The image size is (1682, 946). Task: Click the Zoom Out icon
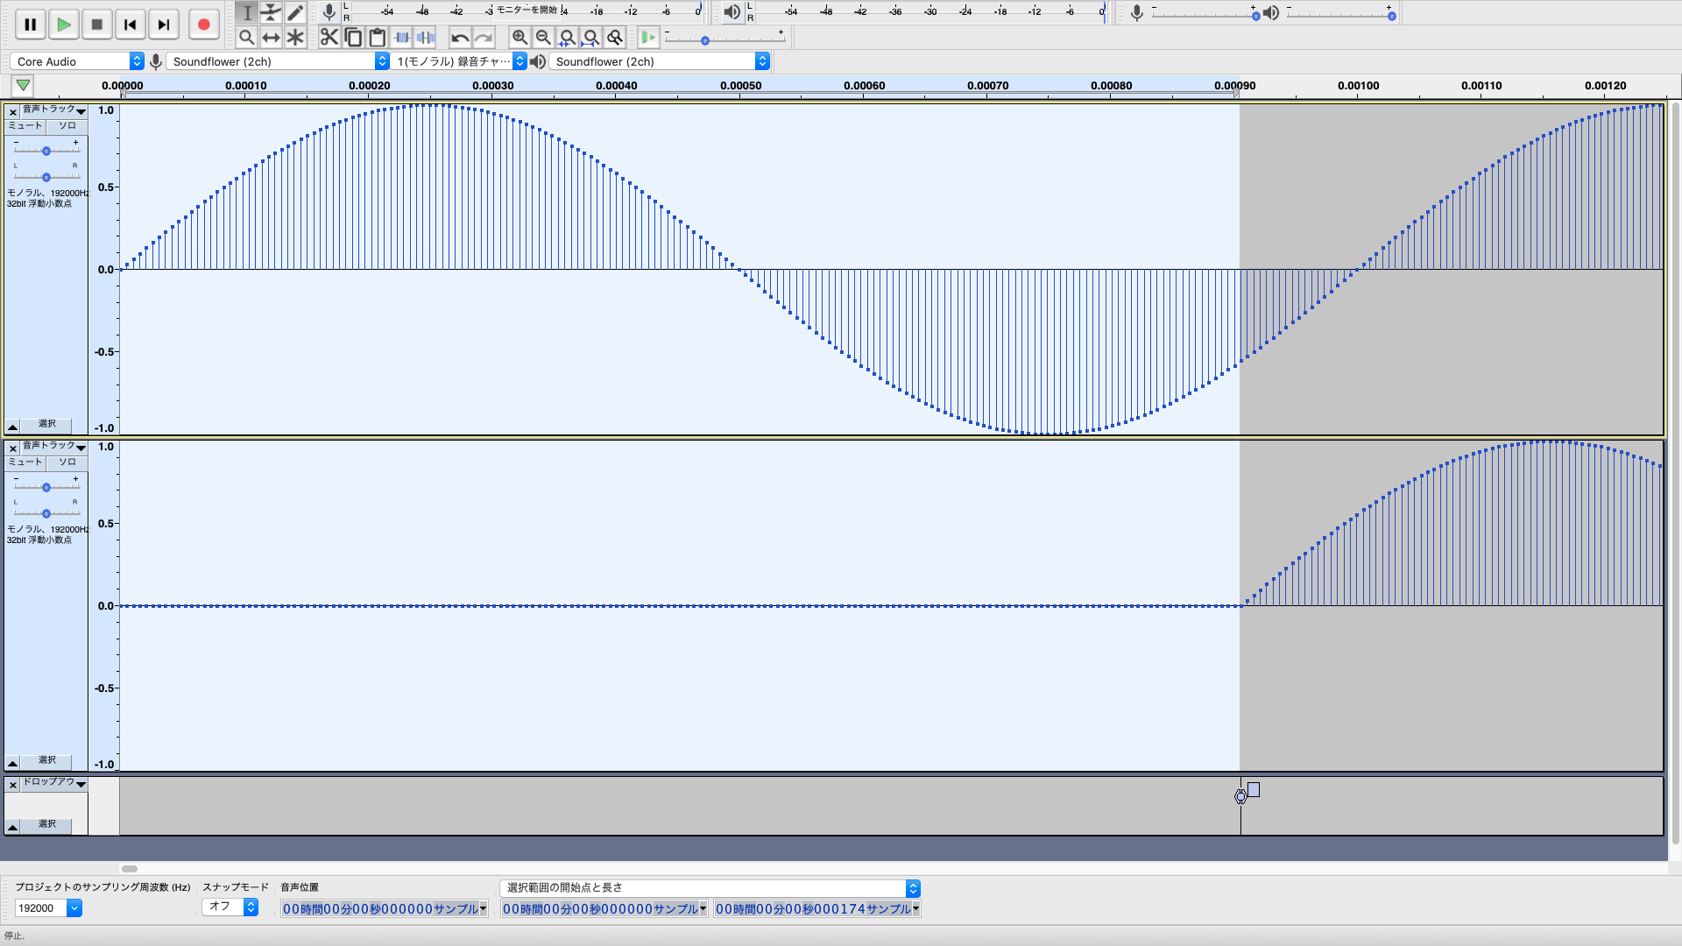coord(543,37)
